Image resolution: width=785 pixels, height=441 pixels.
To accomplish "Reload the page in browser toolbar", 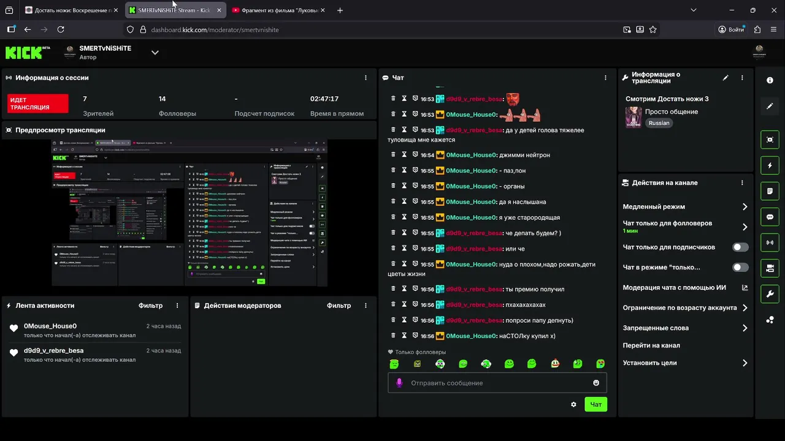I will [x=61, y=29].
